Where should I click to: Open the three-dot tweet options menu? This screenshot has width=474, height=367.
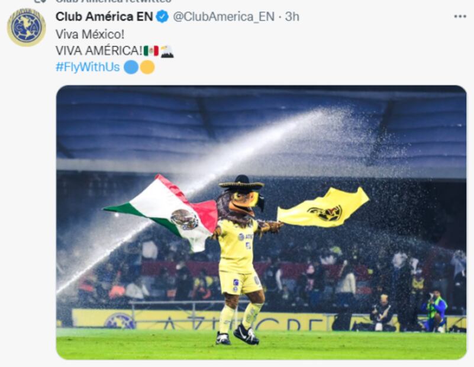pyautogui.click(x=460, y=17)
